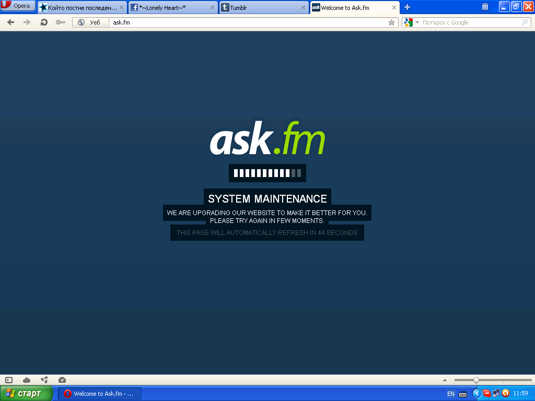Open Opera Turbo speed icon
This screenshot has height=401, width=535.
62,380
